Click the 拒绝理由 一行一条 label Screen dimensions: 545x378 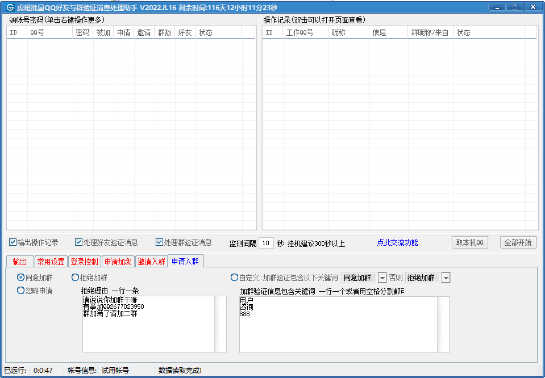coord(110,291)
